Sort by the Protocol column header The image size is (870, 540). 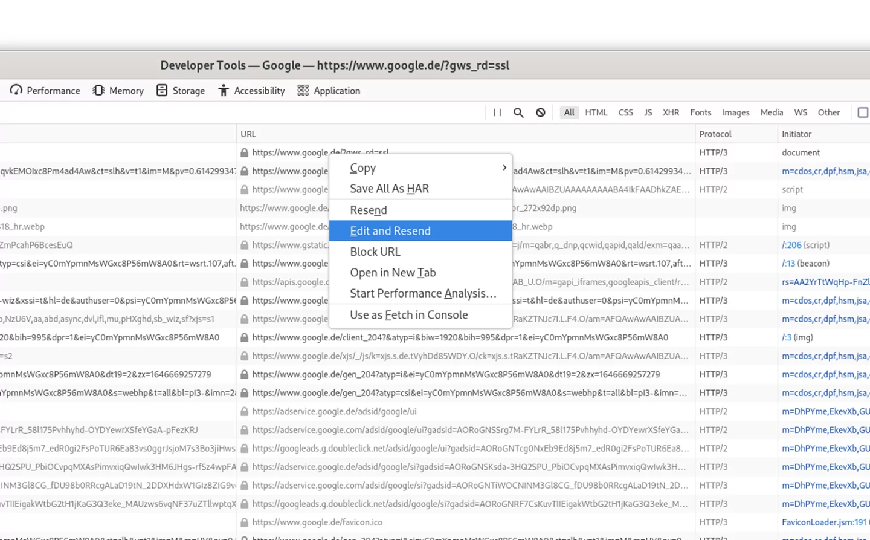pyautogui.click(x=736, y=134)
